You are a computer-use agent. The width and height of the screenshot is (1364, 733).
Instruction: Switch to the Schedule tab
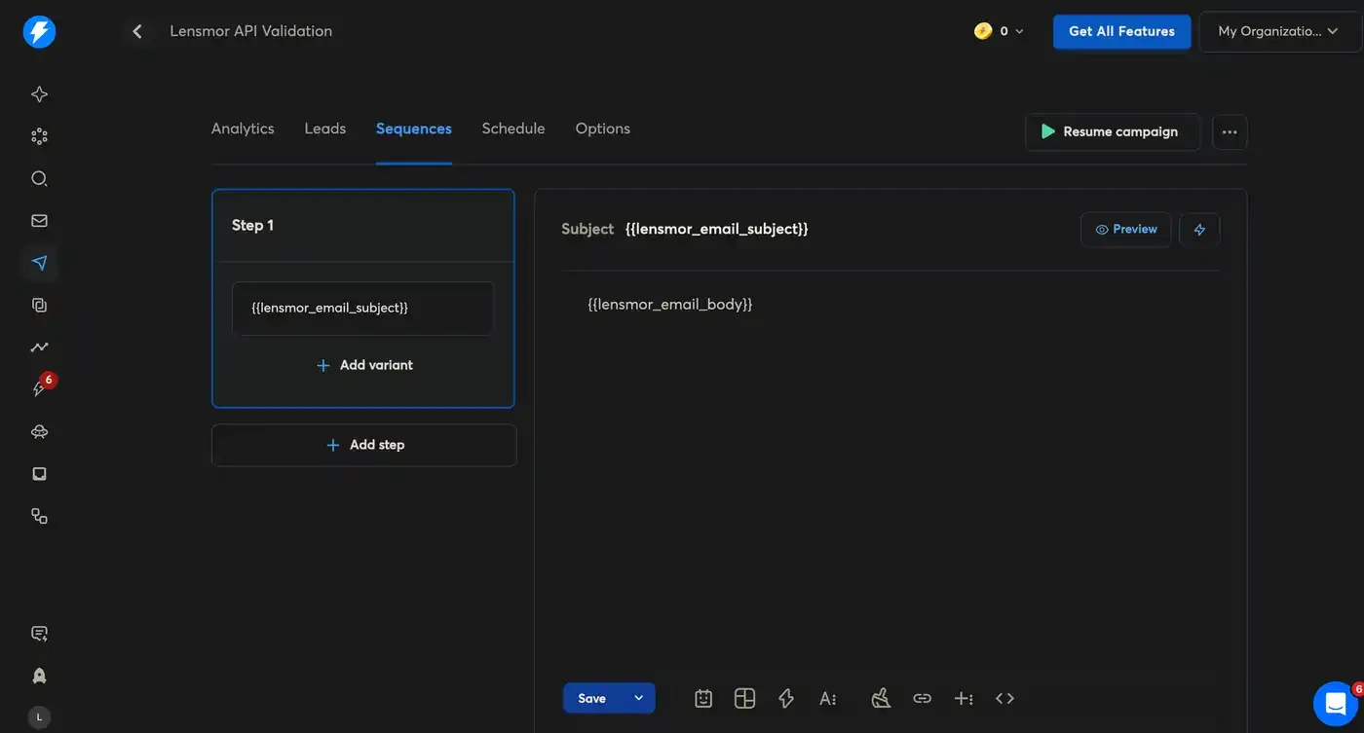[513, 128]
